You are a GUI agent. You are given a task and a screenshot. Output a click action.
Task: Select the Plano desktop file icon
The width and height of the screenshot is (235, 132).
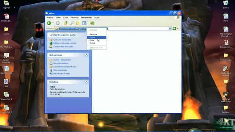[226, 18]
